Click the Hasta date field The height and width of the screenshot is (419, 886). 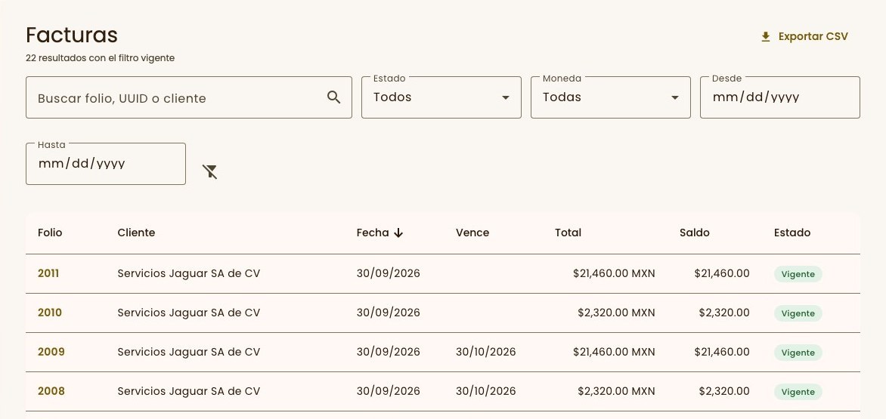pos(106,164)
